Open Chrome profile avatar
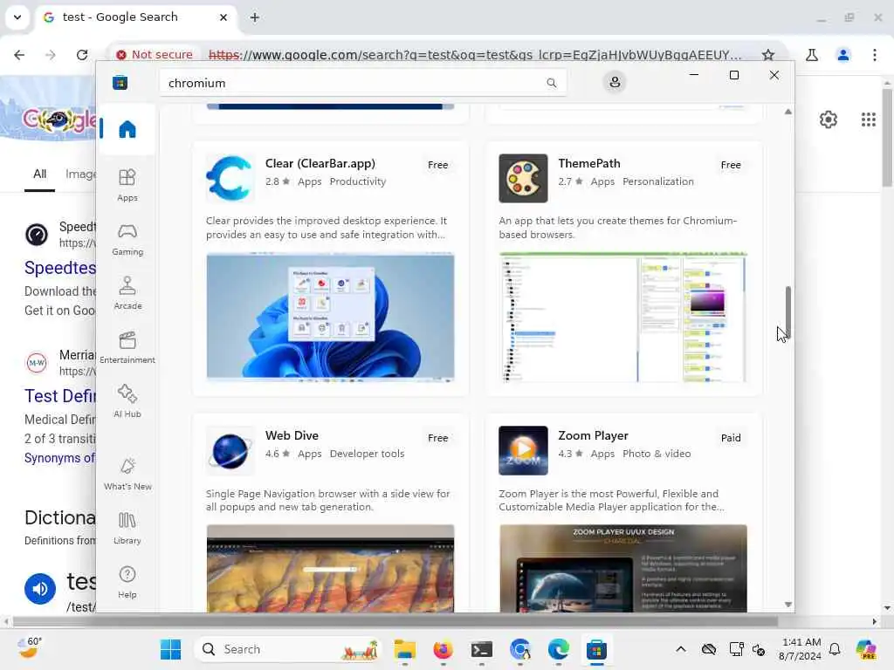 (842, 55)
